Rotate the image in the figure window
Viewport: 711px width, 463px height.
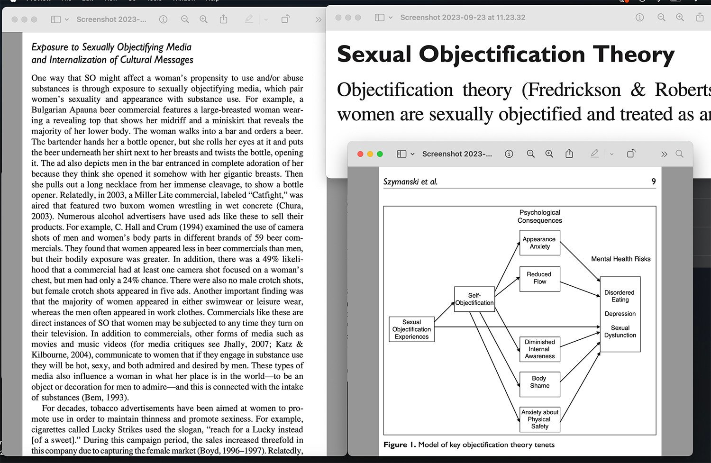click(631, 154)
